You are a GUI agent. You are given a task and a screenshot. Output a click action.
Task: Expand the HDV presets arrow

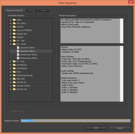coord(10,72)
